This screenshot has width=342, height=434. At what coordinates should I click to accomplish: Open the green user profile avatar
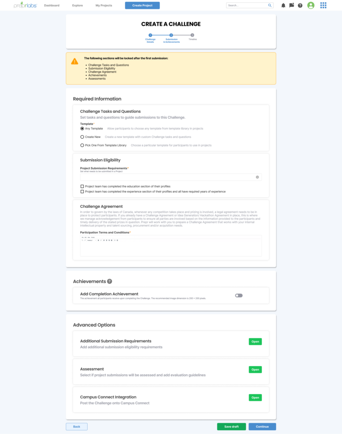click(x=311, y=6)
